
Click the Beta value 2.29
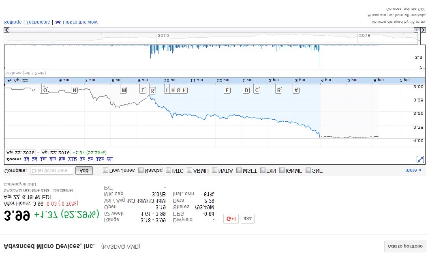tap(209, 201)
